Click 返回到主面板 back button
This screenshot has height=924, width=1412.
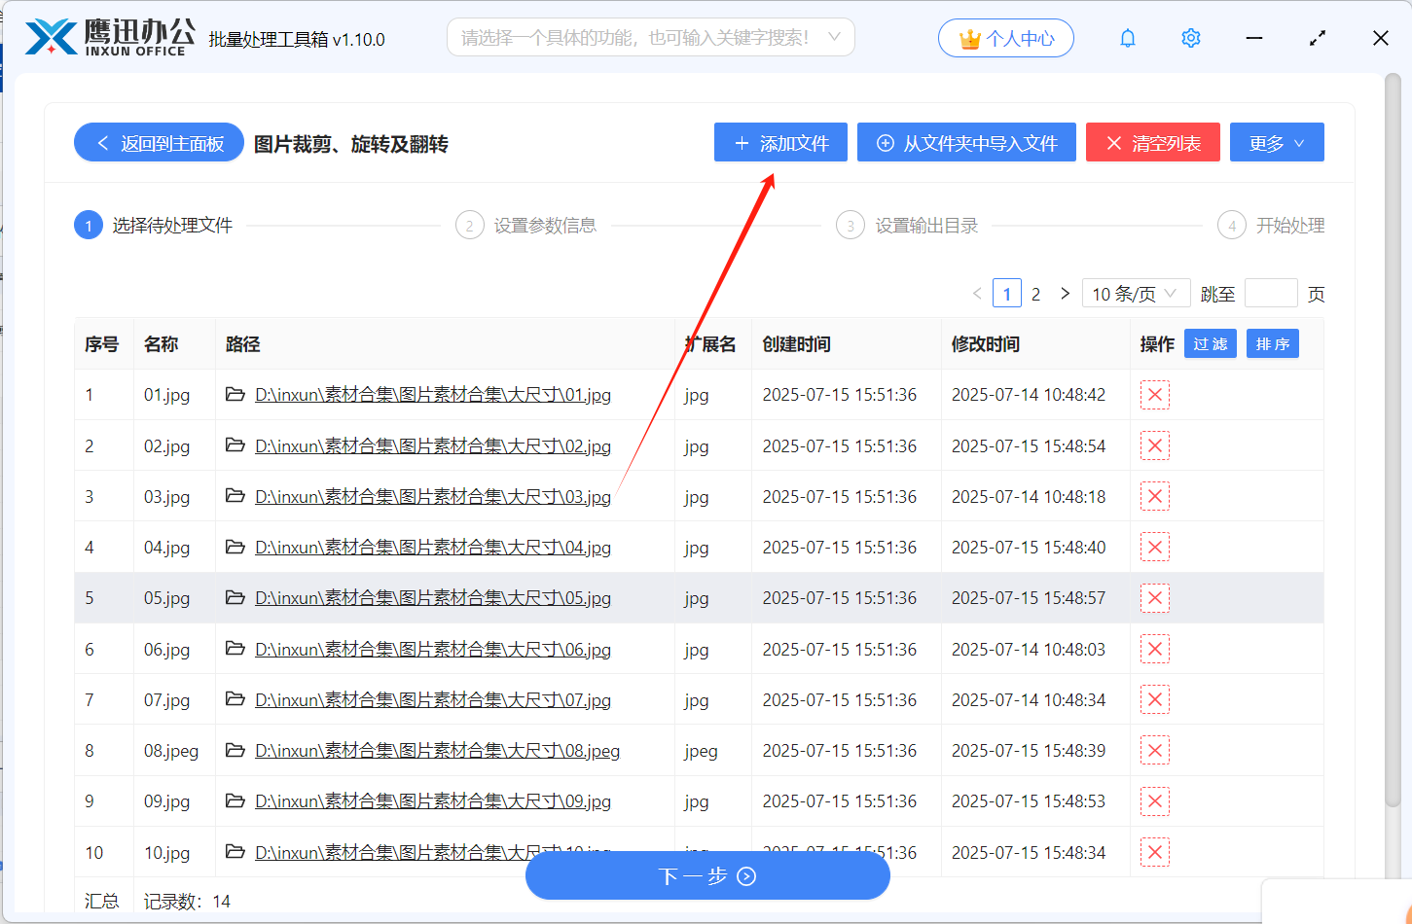159,143
